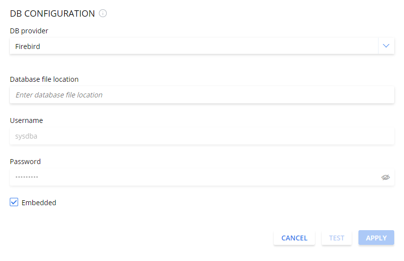Viewport: 404px width, 261px height.
Task: Click the info icon beside DB CONFIGURATION
Action: (x=103, y=14)
